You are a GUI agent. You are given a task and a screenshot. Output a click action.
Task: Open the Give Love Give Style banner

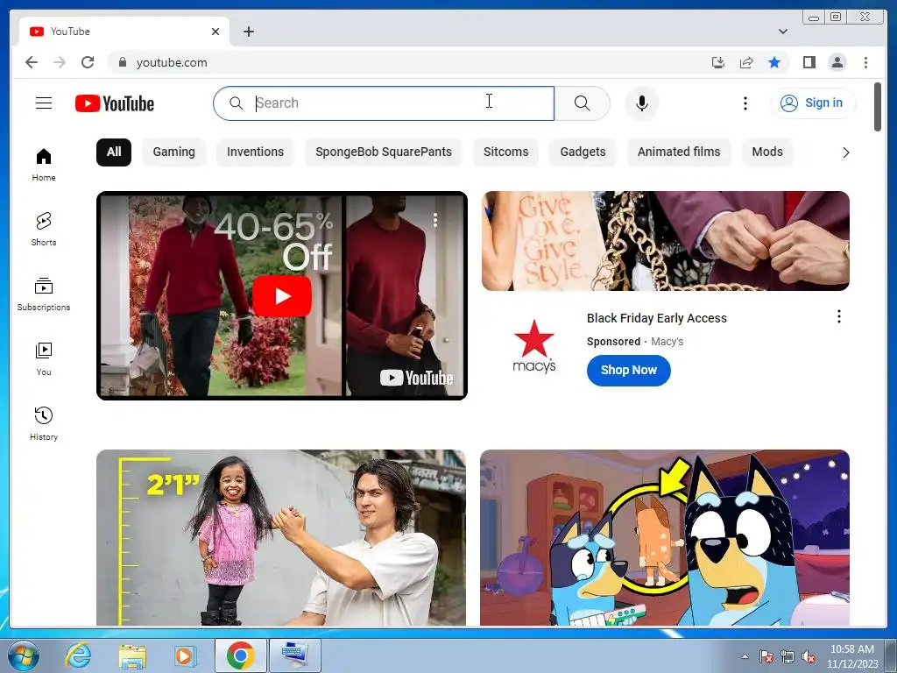point(666,241)
